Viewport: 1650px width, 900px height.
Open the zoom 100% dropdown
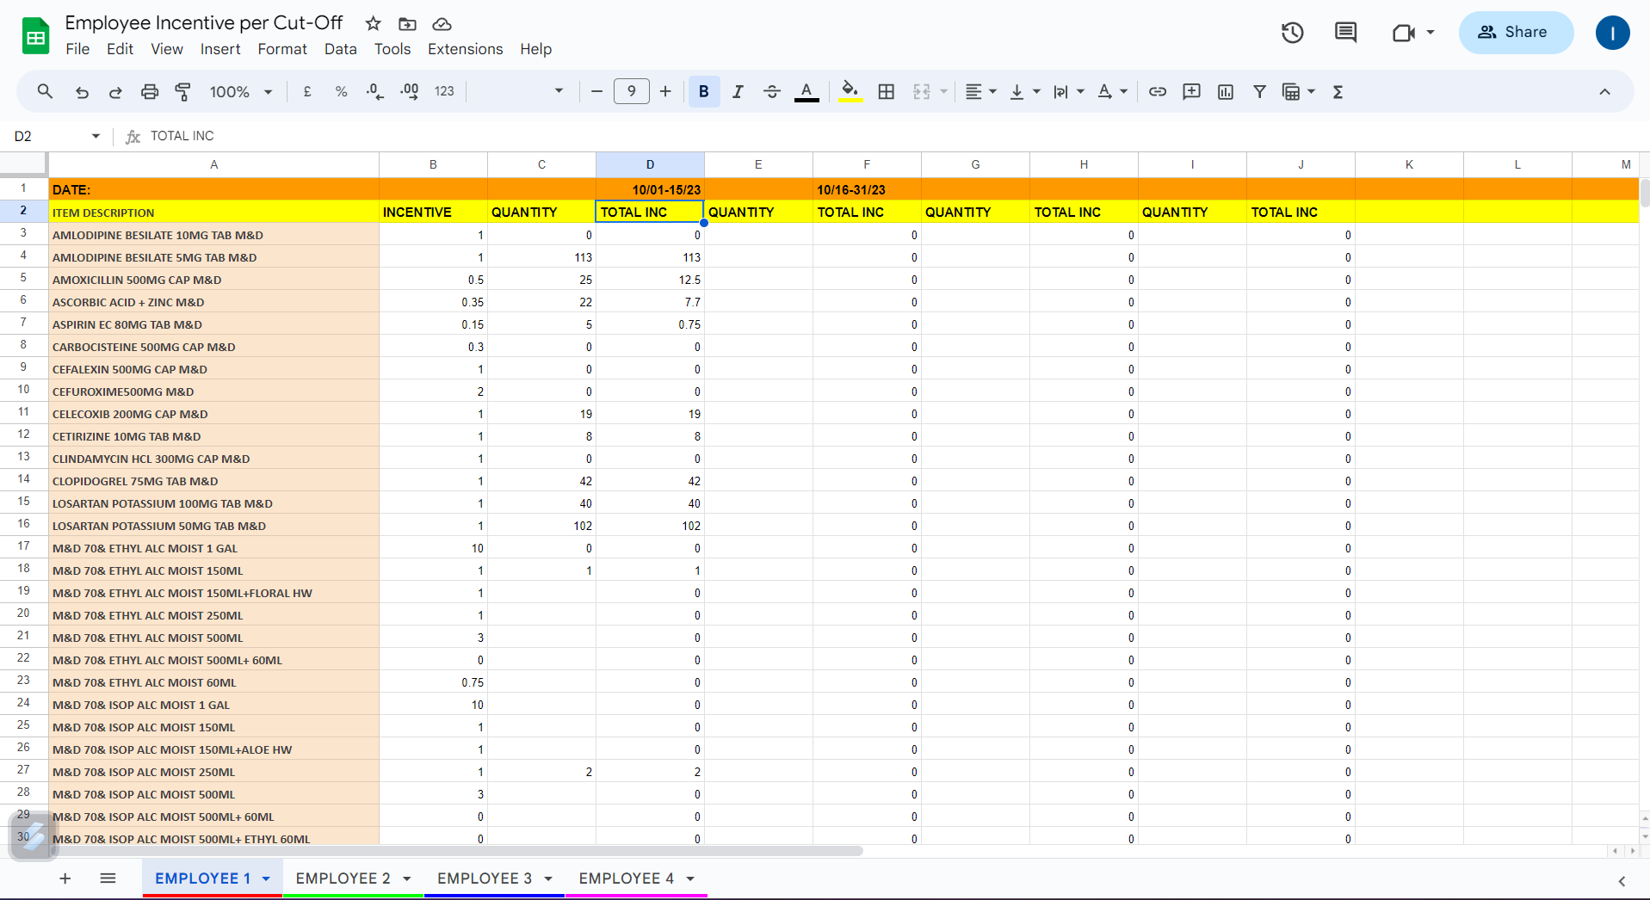coord(241,91)
